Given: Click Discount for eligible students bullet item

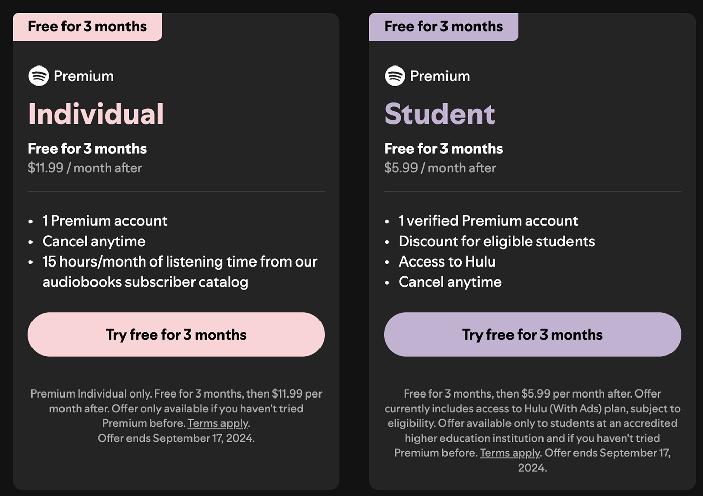Looking at the screenshot, I should click(x=497, y=241).
